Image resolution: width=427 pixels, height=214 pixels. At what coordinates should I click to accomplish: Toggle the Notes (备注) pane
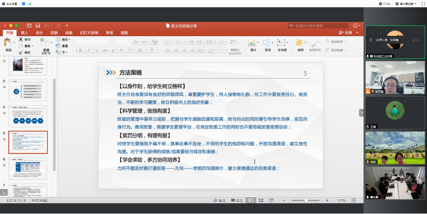[220, 201]
